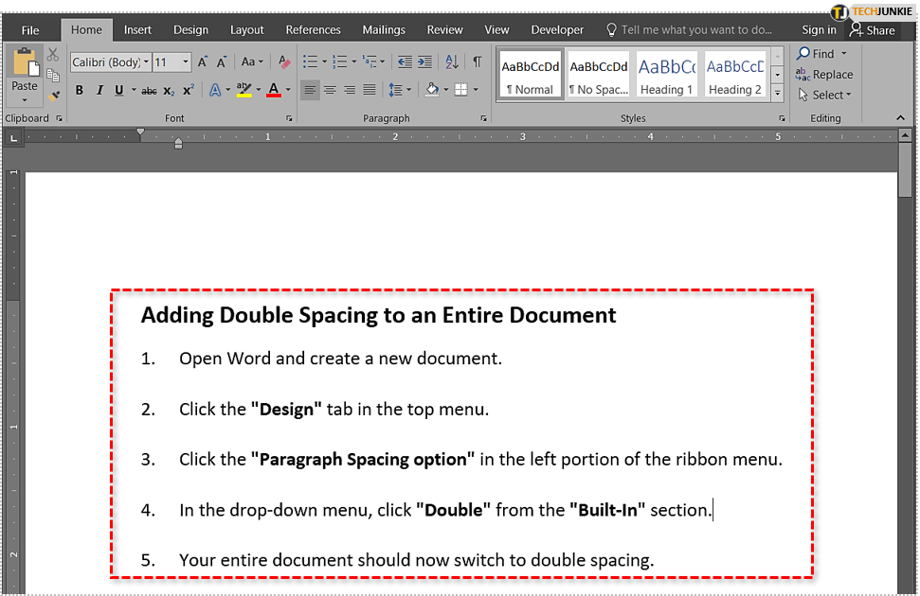This screenshot has height=596, width=920.
Task: Apply Justify paragraph alignment
Action: pos(370,91)
